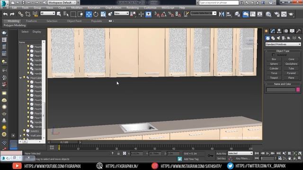
Task: Open the Edit menu
Action: pos(14,8)
